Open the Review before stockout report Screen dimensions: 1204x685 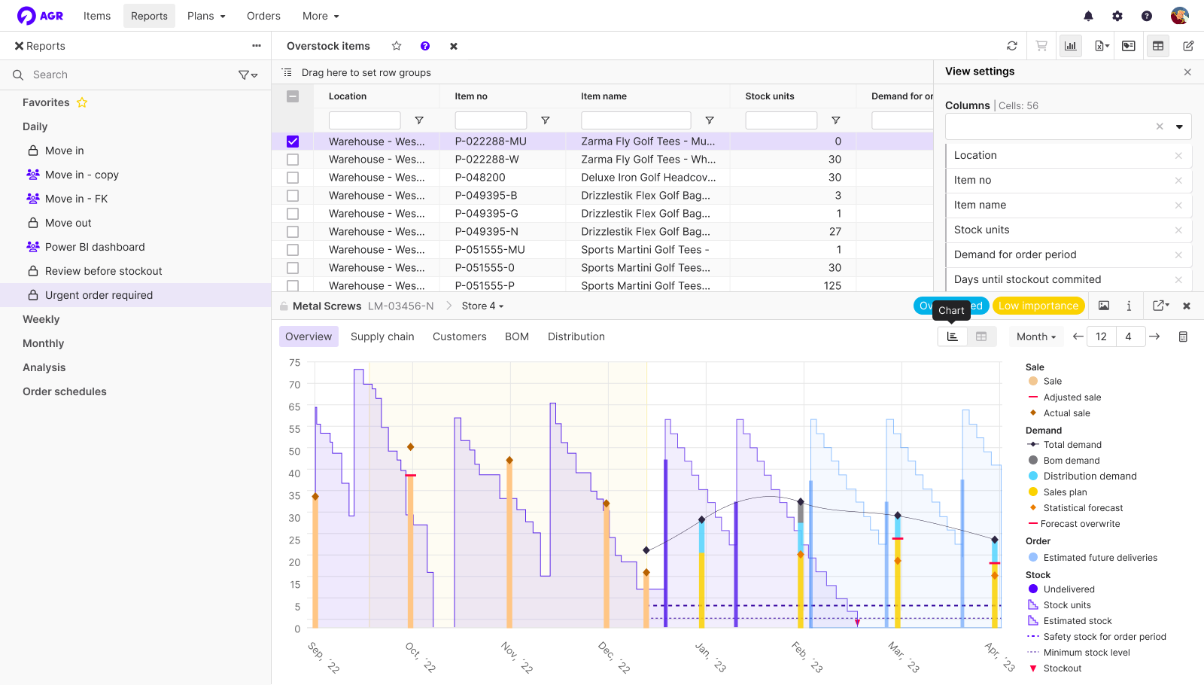point(103,271)
